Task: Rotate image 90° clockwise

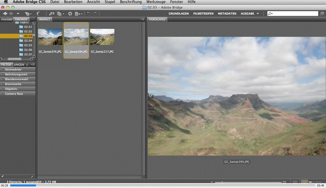Action: coord(95,14)
